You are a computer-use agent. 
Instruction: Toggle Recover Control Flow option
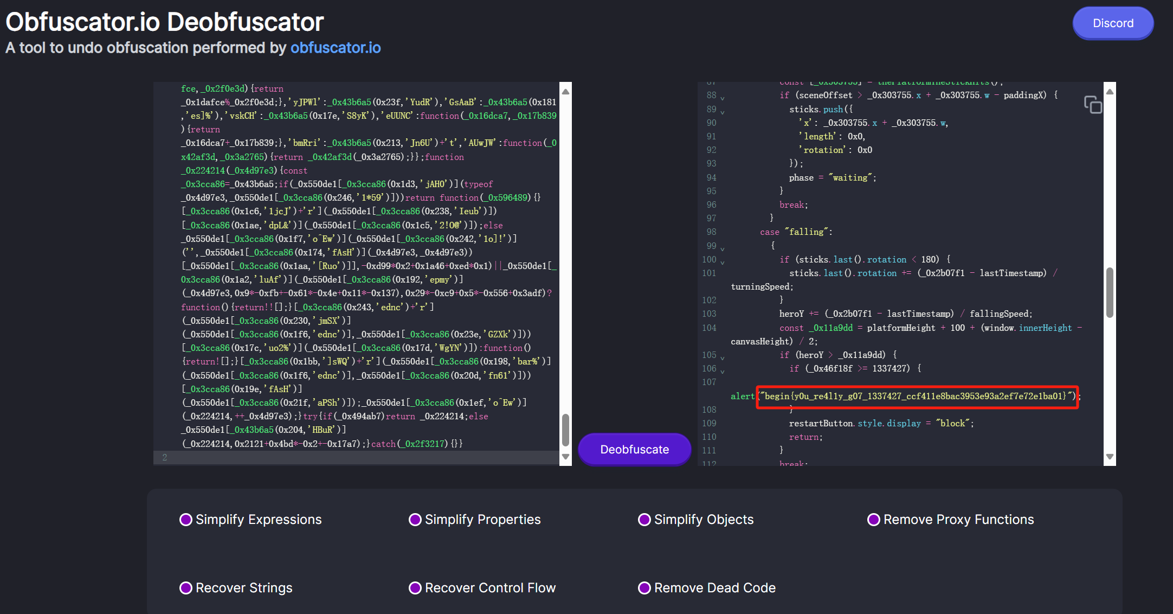point(415,588)
